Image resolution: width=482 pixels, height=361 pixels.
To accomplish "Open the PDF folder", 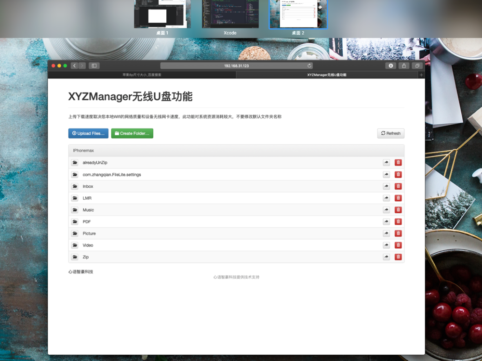I will click(x=87, y=221).
